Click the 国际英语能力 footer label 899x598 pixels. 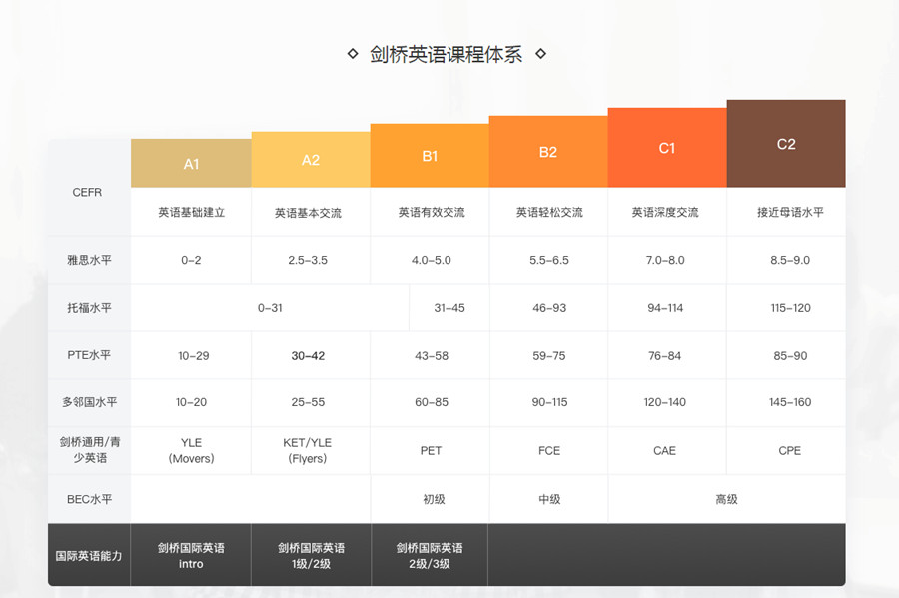89,555
